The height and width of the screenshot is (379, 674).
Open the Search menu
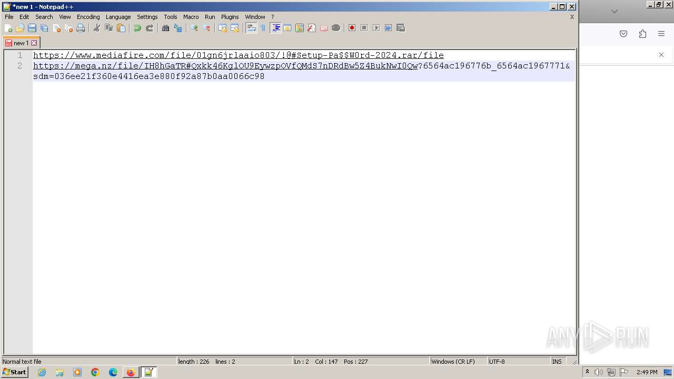pos(44,17)
